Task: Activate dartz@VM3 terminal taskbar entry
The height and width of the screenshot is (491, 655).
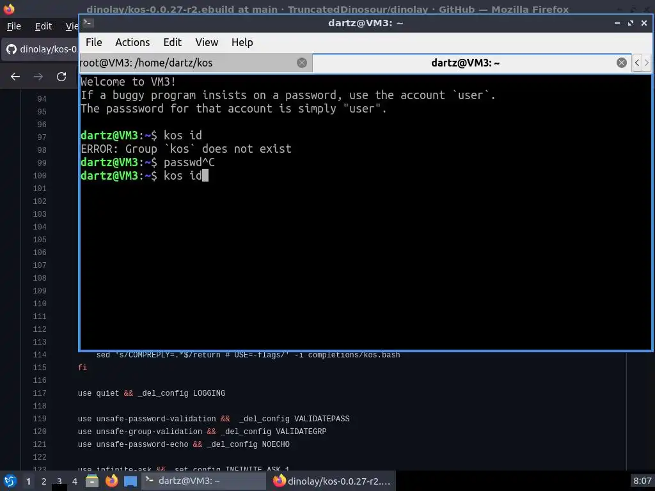Action: tap(204, 481)
